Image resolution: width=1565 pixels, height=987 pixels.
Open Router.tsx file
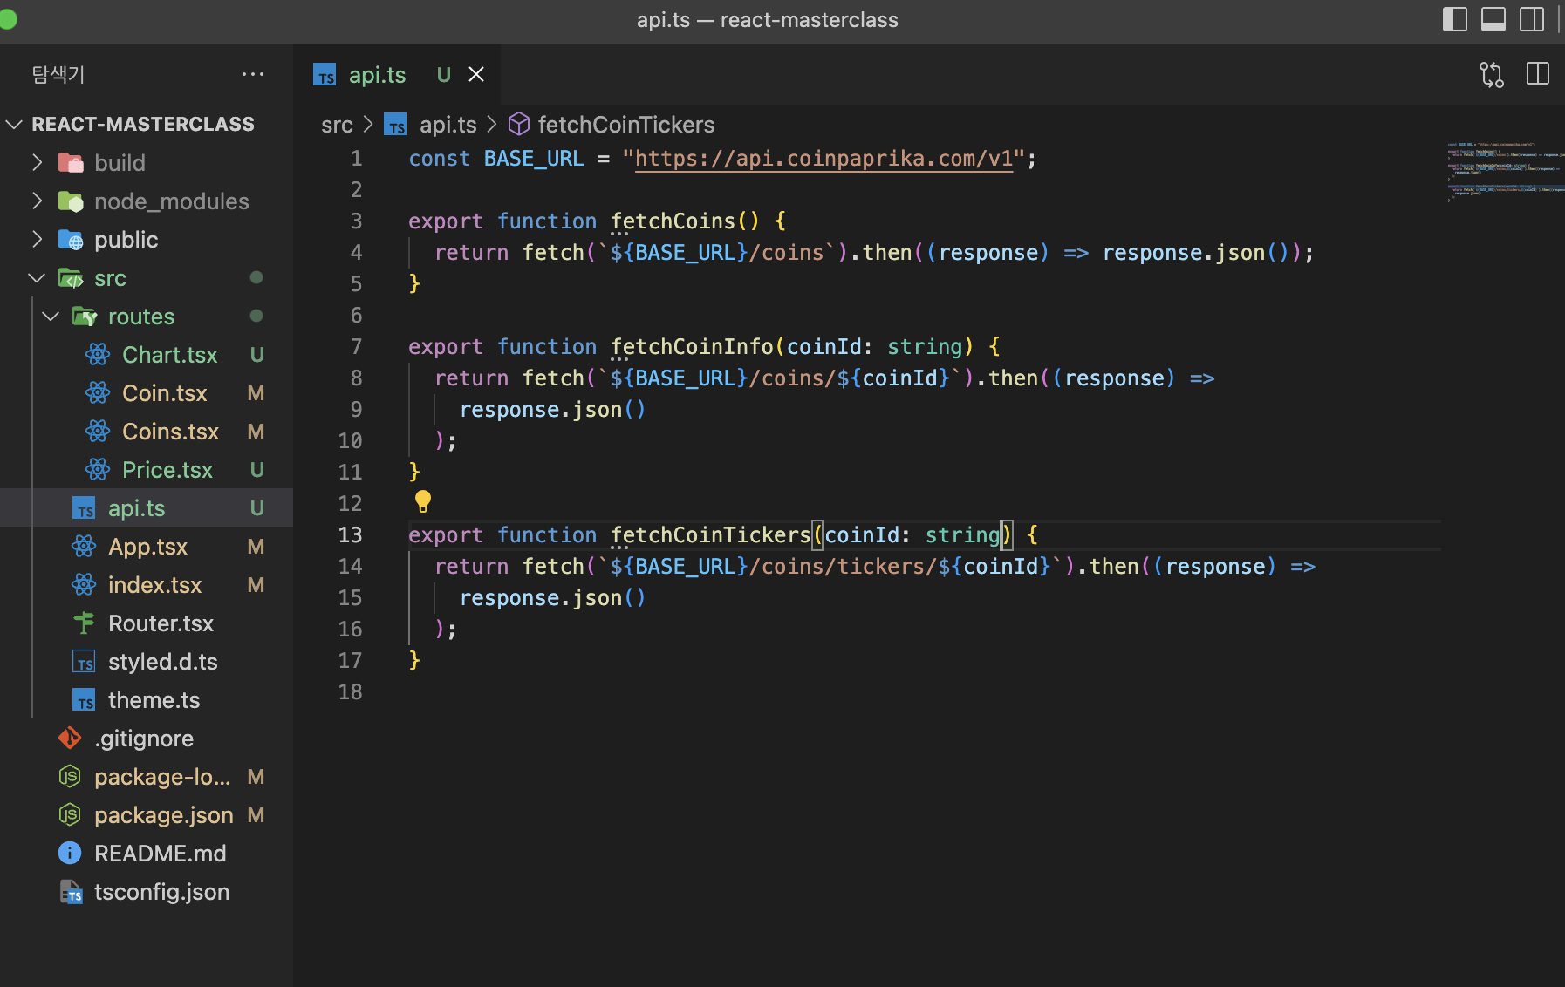[161, 623]
